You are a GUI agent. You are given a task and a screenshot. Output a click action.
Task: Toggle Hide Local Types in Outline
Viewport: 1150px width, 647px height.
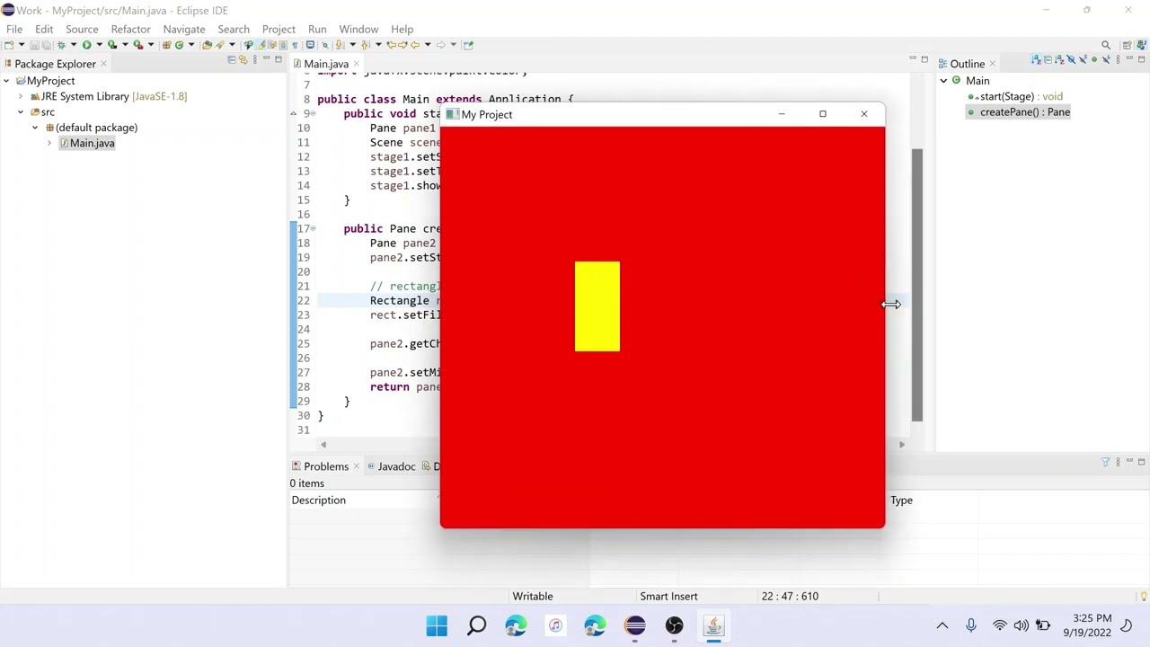tap(1106, 59)
